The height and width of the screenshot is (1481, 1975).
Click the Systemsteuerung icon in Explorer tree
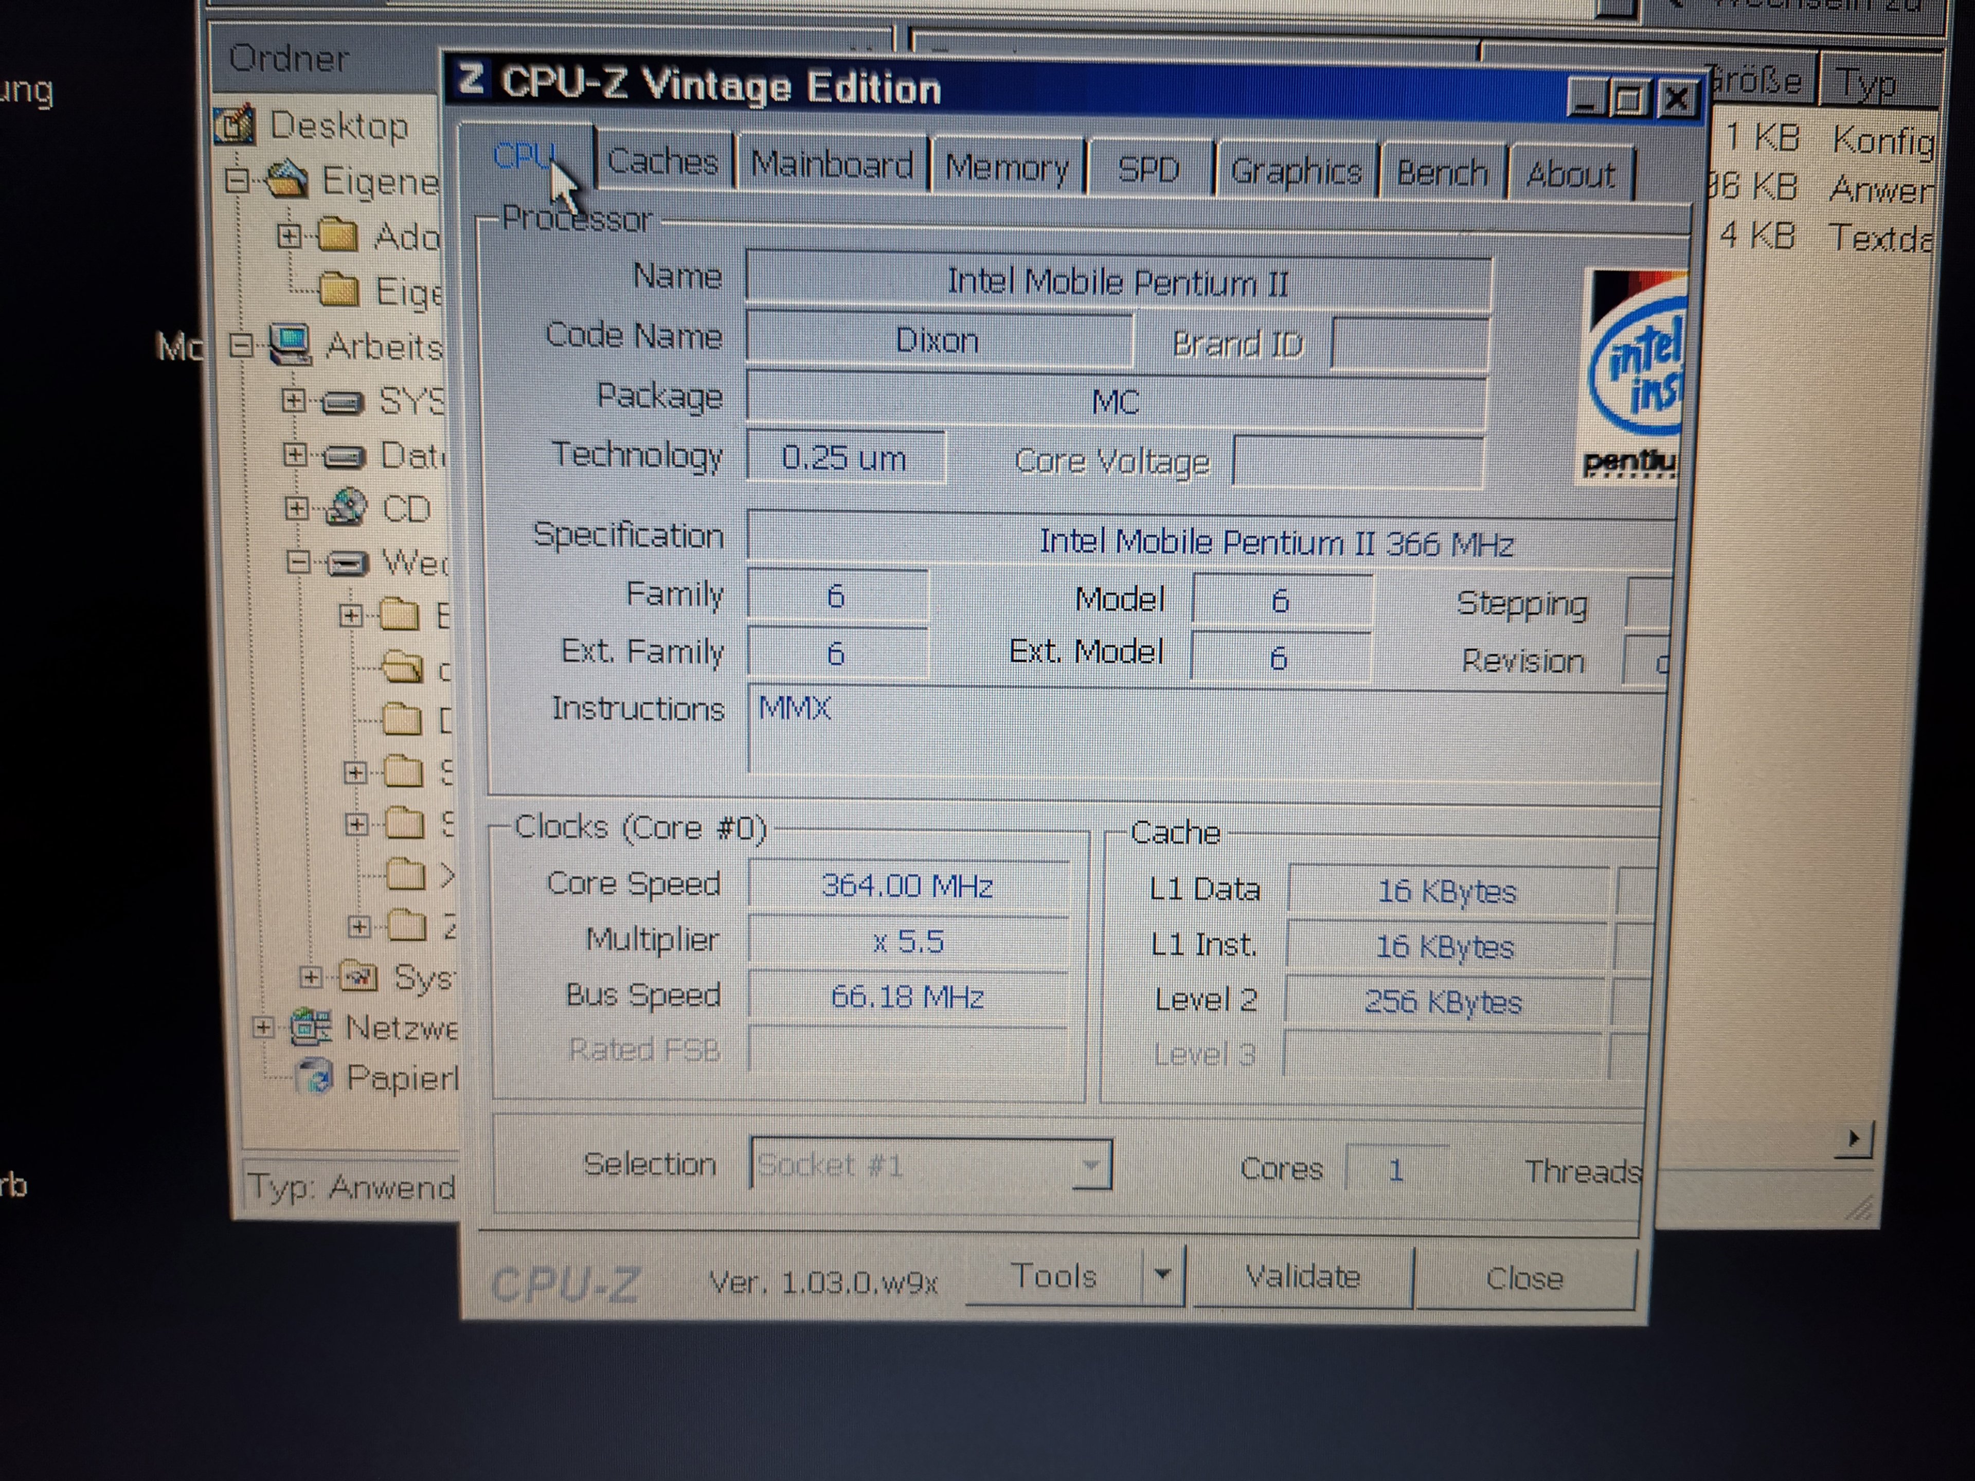(360, 978)
